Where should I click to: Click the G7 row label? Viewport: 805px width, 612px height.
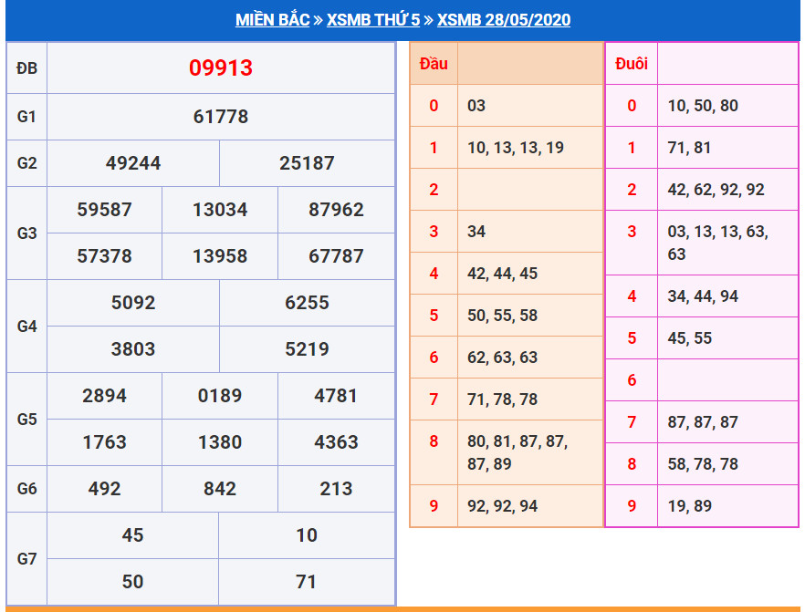tap(26, 558)
